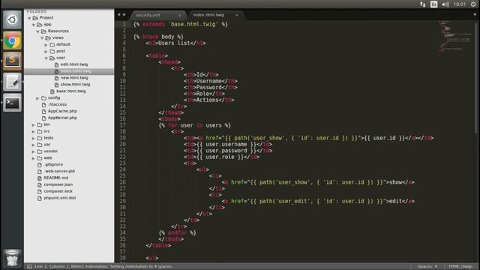Viewport: 480px width, 270px height.
Task: Expand the var folder
Action: [x=33, y=145]
